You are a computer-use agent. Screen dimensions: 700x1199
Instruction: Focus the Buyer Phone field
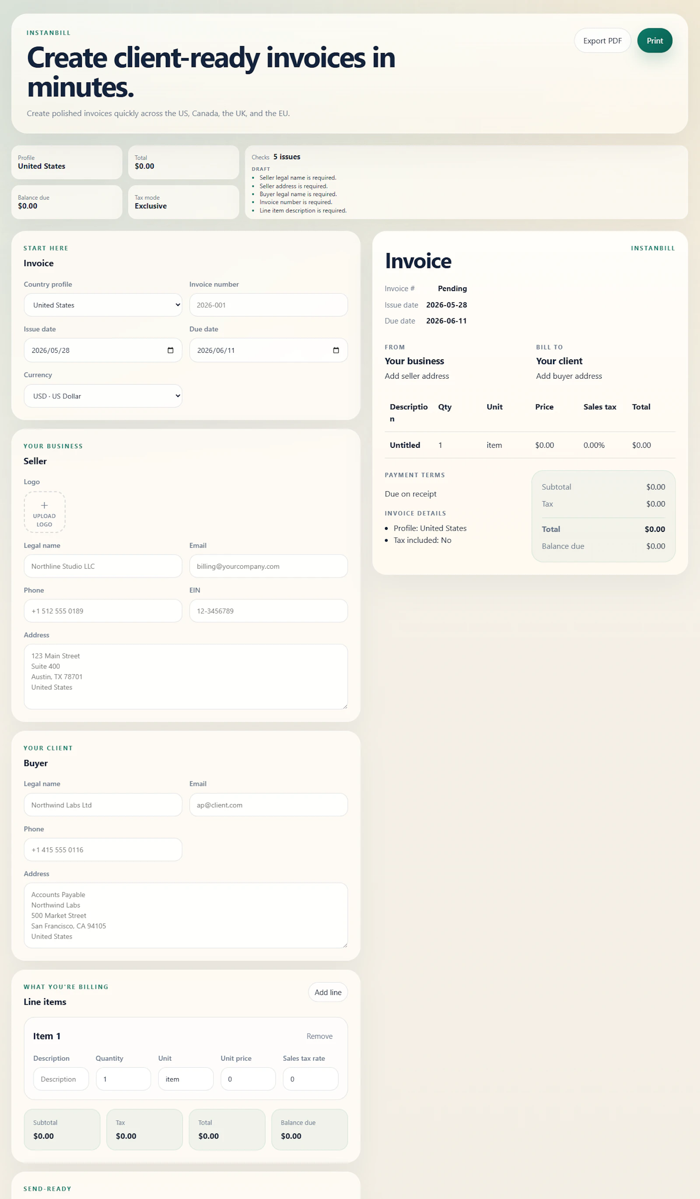pos(103,850)
